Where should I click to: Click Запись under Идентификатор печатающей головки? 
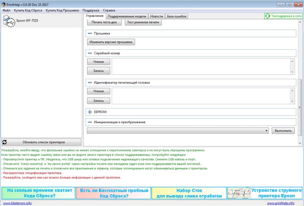(x=98, y=101)
